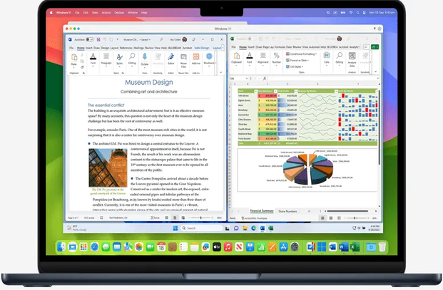Click the weather widget in Windows taskbar
The width and height of the screenshot is (443, 290).
coord(76,228)
